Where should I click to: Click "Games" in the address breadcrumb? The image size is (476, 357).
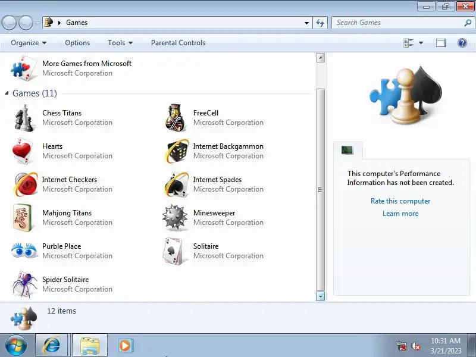coord(77,23)
